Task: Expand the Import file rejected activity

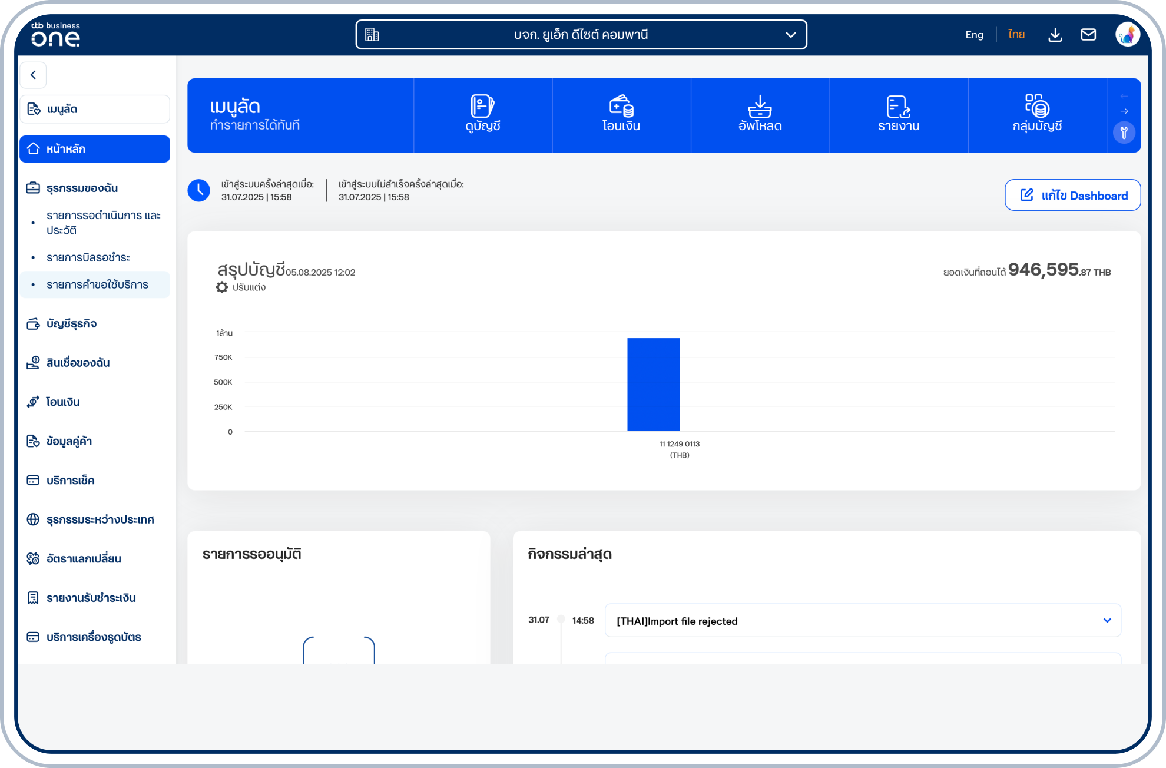Action: tap(1107, 620)
